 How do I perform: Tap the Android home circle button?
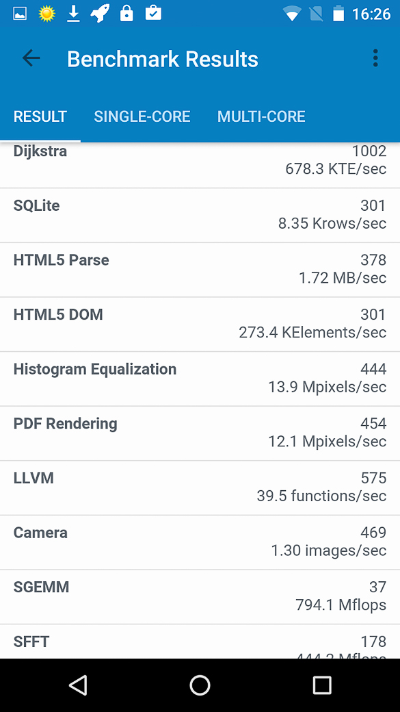coord(200,685)
